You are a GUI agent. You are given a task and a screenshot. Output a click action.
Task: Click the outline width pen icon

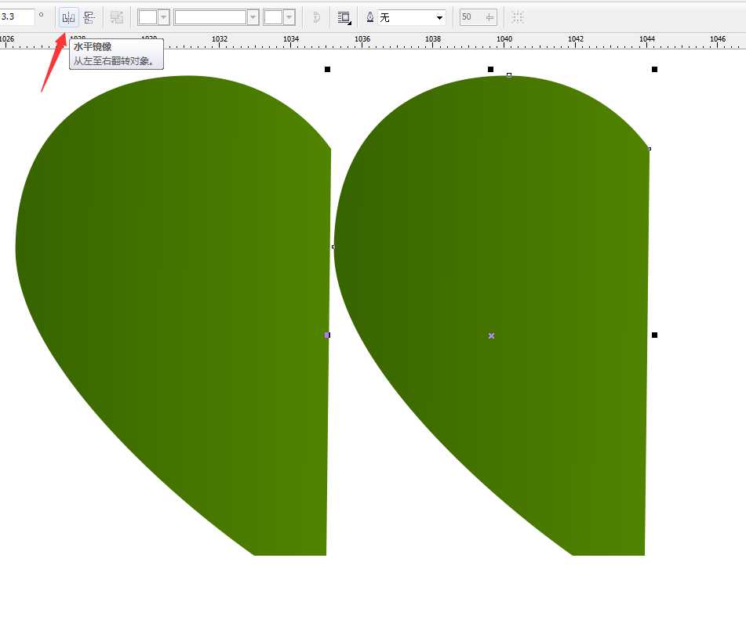(369, 17)
